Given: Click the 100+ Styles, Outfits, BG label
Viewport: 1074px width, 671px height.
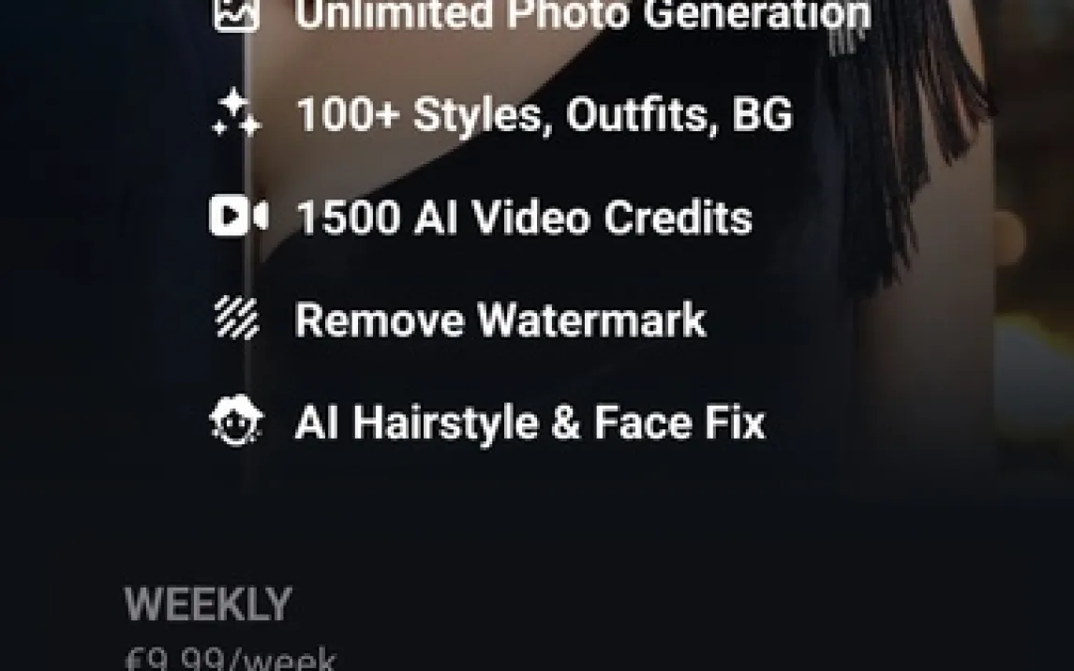Looking at the screenshot, I should pyautogui.click(x=544, y=114).
